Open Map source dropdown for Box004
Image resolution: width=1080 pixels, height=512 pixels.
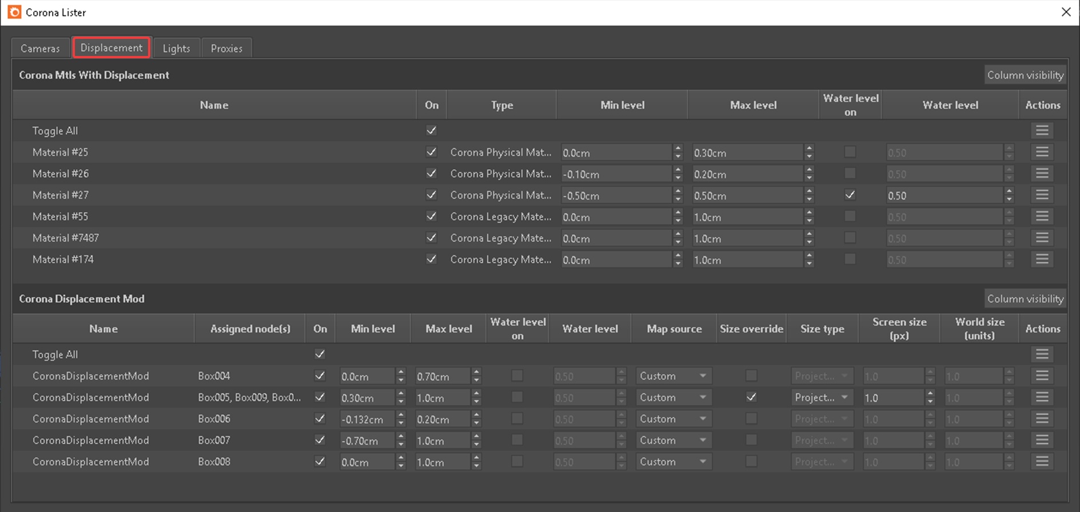pos(674,376)
